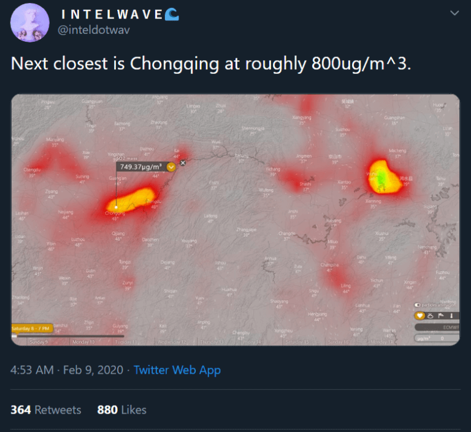View the 880 Likes list
471x432 pixels.
121,410
